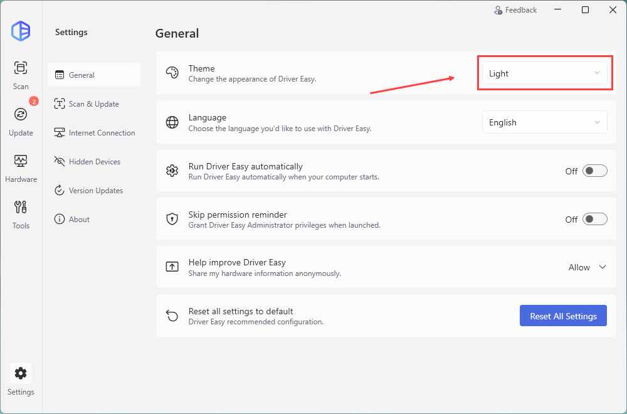Click the Theme palette icon
Screen dimensions: 627x414
pyautogui.click(x=172, y=73)
